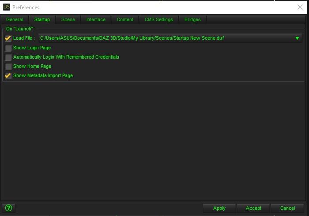Click the green help question mark icon
This screenshot has height=216, width=309.
[x=9, y=208]
